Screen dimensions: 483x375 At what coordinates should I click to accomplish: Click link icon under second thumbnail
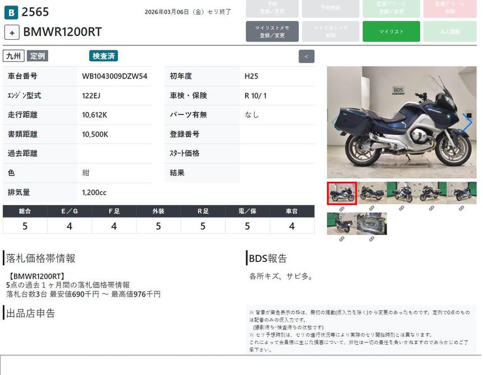pyautogui.click(x=371, y=209)
